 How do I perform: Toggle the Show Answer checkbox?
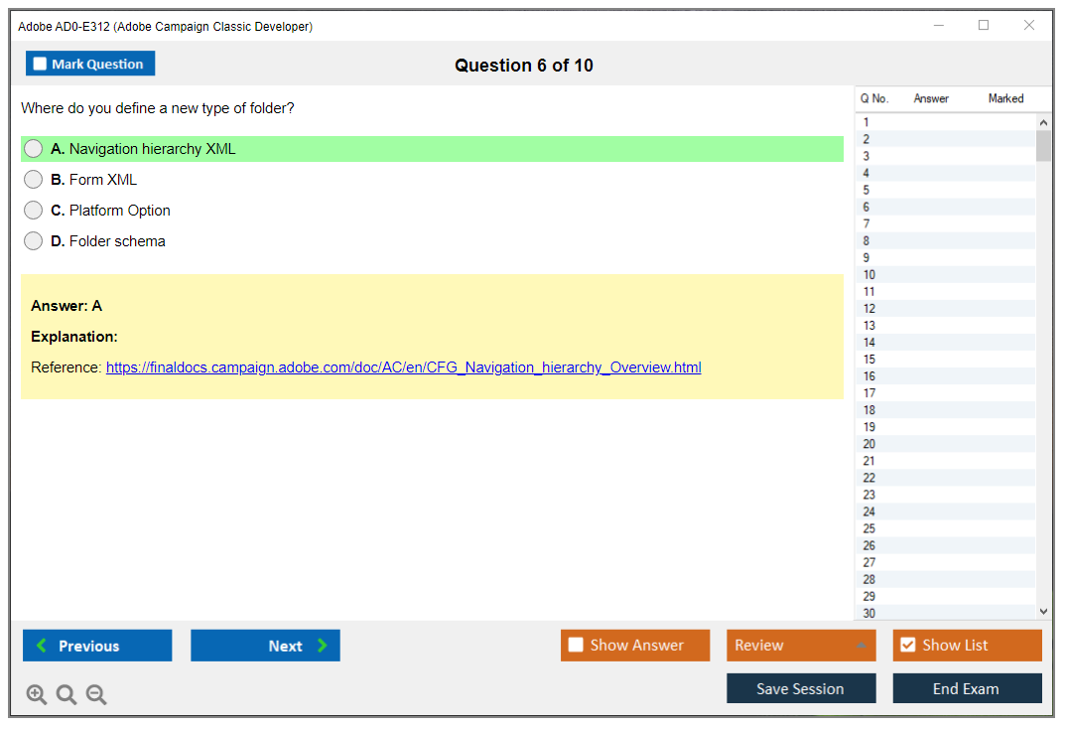pyautogui.click(x=576, y=646)
